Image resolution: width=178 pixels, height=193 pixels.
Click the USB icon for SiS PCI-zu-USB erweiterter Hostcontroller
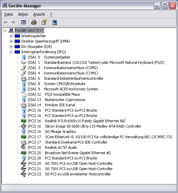[24, 174]
